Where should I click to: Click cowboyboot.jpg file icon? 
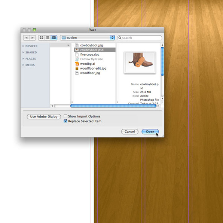point(77,45)
